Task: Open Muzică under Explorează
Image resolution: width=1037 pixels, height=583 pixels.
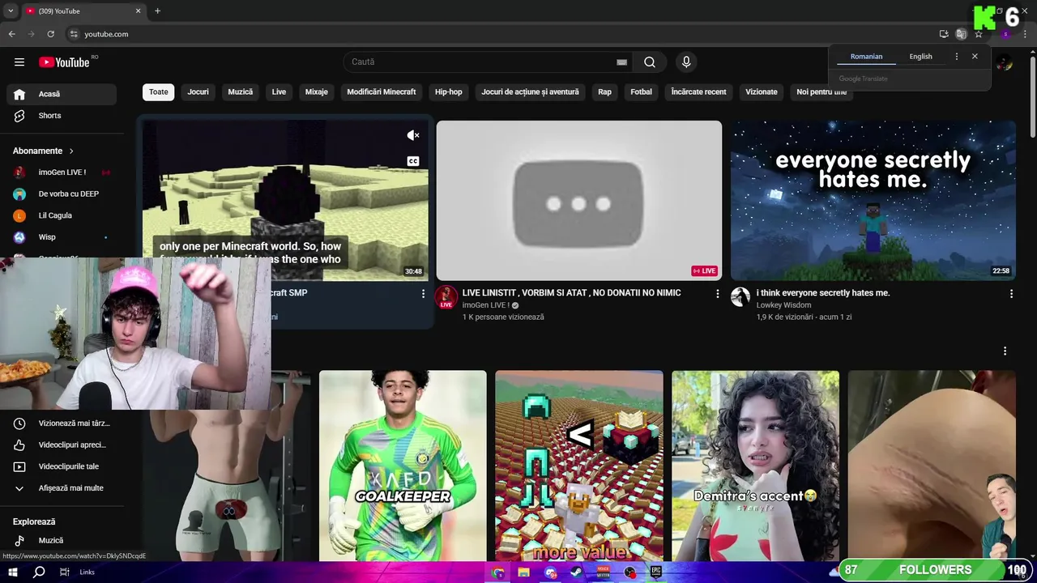Action: pyautogui.click(x=62, y=541)
